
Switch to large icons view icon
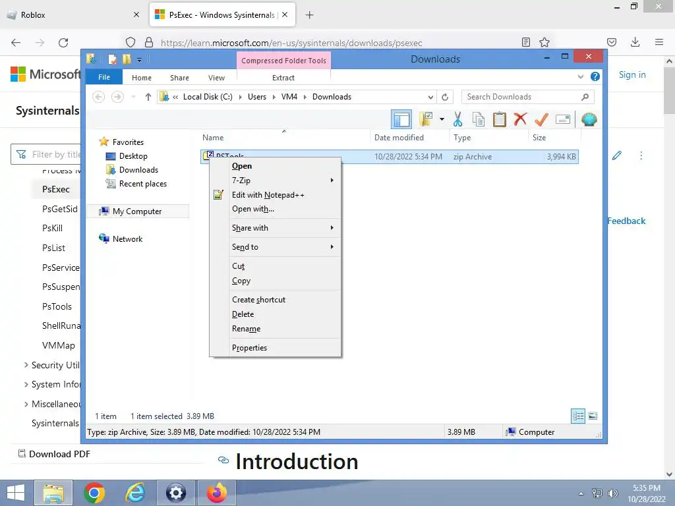tap(593, 416)
